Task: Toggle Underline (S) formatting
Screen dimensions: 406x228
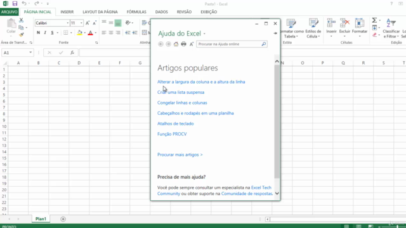Action: tap(52, 32)
